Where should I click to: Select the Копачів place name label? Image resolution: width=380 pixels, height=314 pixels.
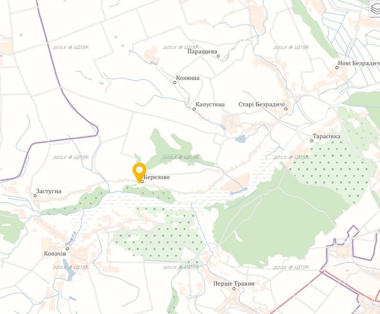point(55,253)
